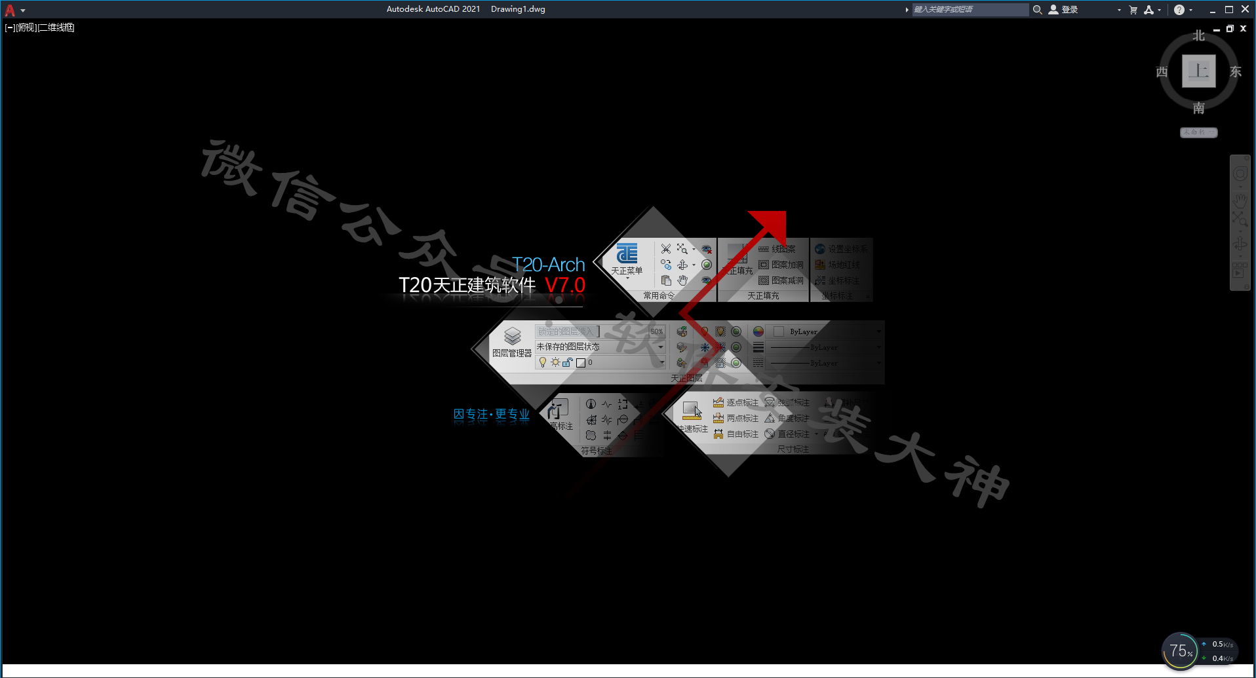This screenshot has height=678, width=1256.
Task: Open the AutoCAD application menu (red A)
Action: click(10, 10)
